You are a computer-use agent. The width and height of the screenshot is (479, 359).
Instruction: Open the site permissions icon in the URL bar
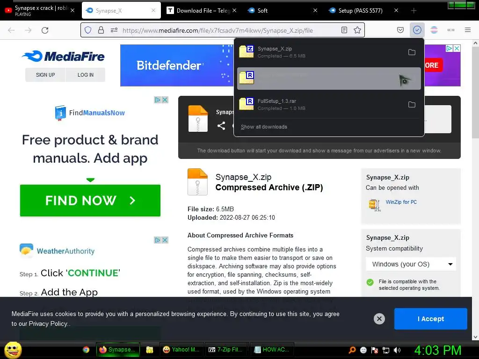click(114, 30)
